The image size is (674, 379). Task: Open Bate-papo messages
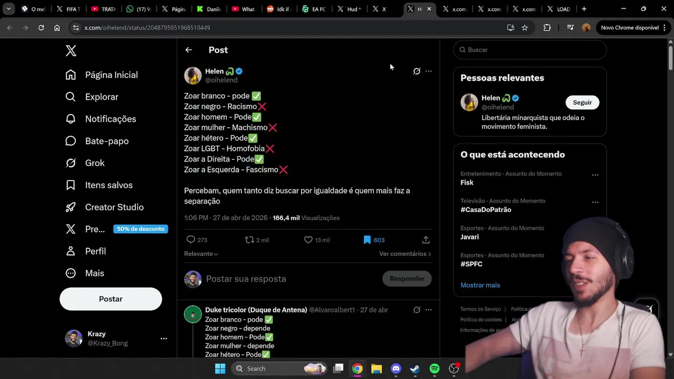point(97,141)
